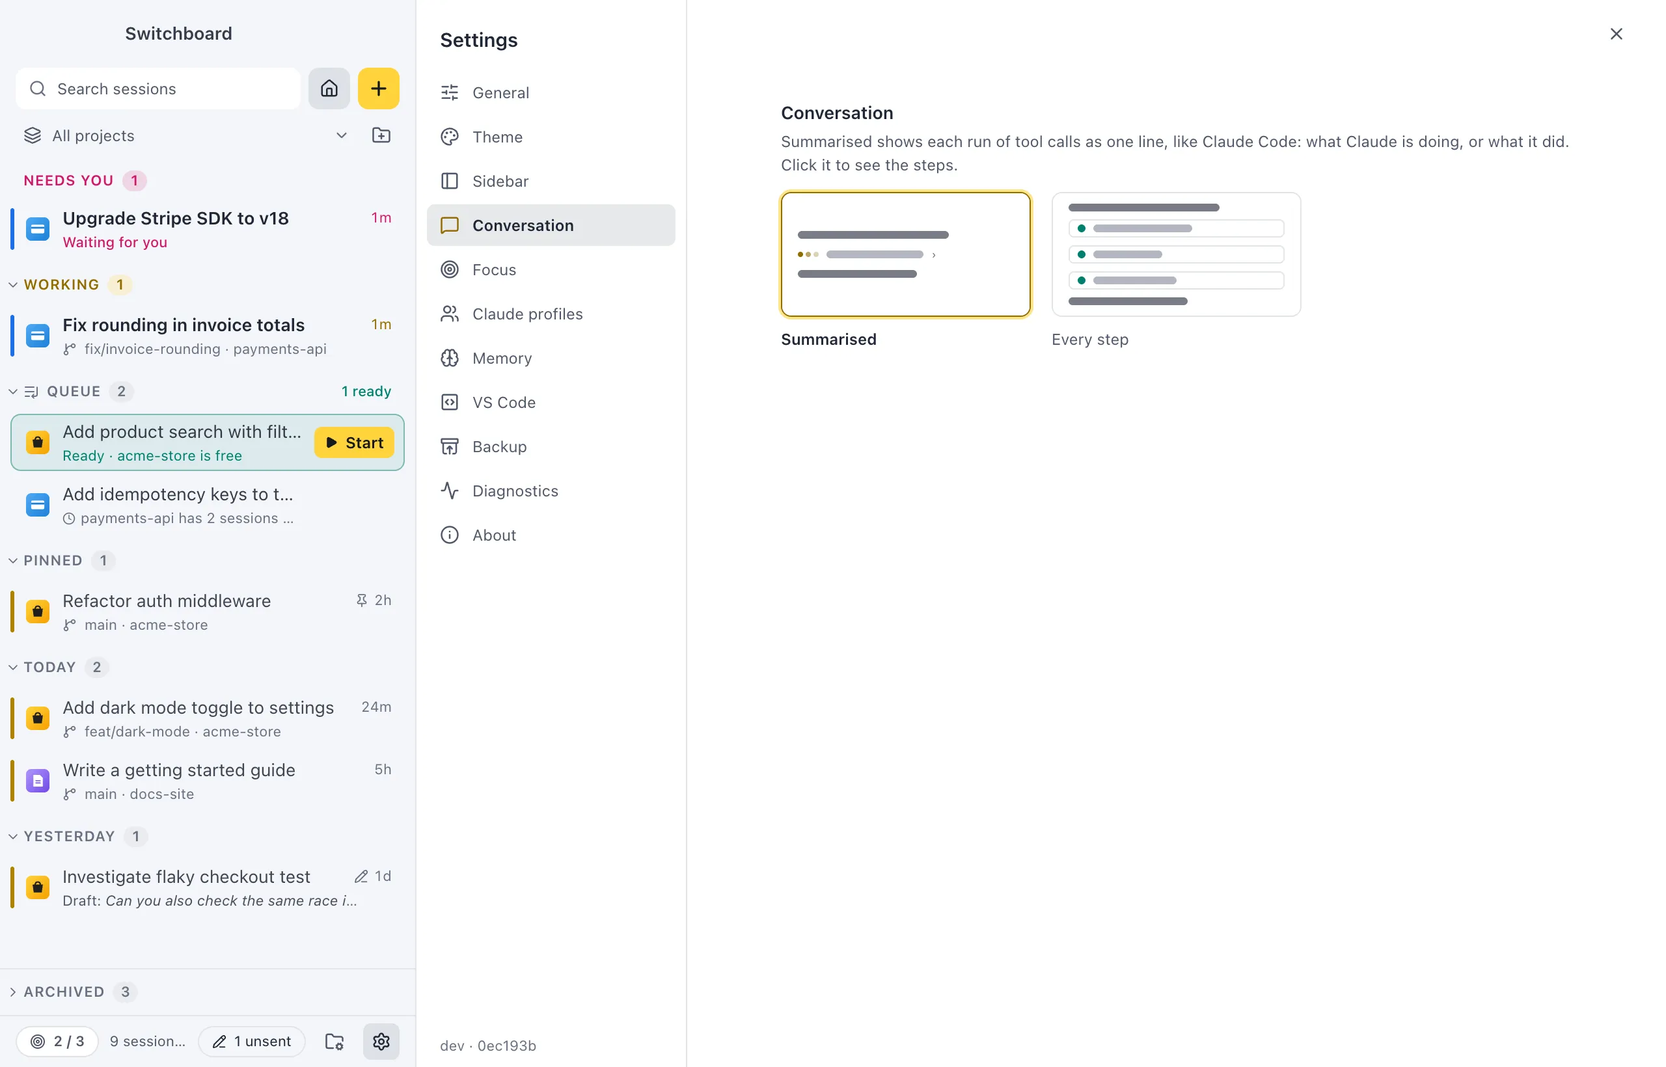The image size is (1666, 1067).
Task: Click the pin icon on Refactor auth middleware
Action: pyautogui.click(x=361, y=600)
